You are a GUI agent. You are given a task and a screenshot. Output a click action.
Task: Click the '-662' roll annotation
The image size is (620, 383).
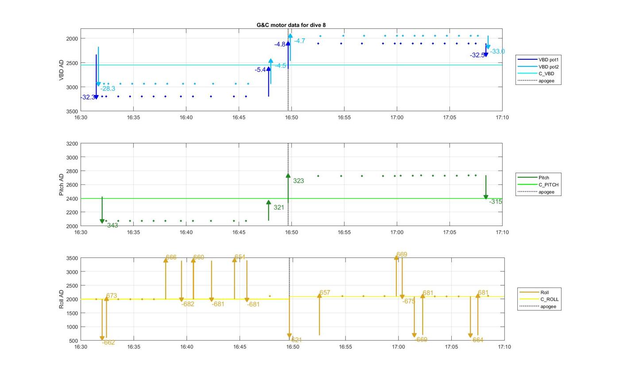click(x=108, y=342)
